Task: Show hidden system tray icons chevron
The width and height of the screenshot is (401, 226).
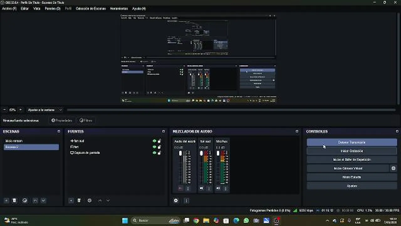Action: click(328, 220)
